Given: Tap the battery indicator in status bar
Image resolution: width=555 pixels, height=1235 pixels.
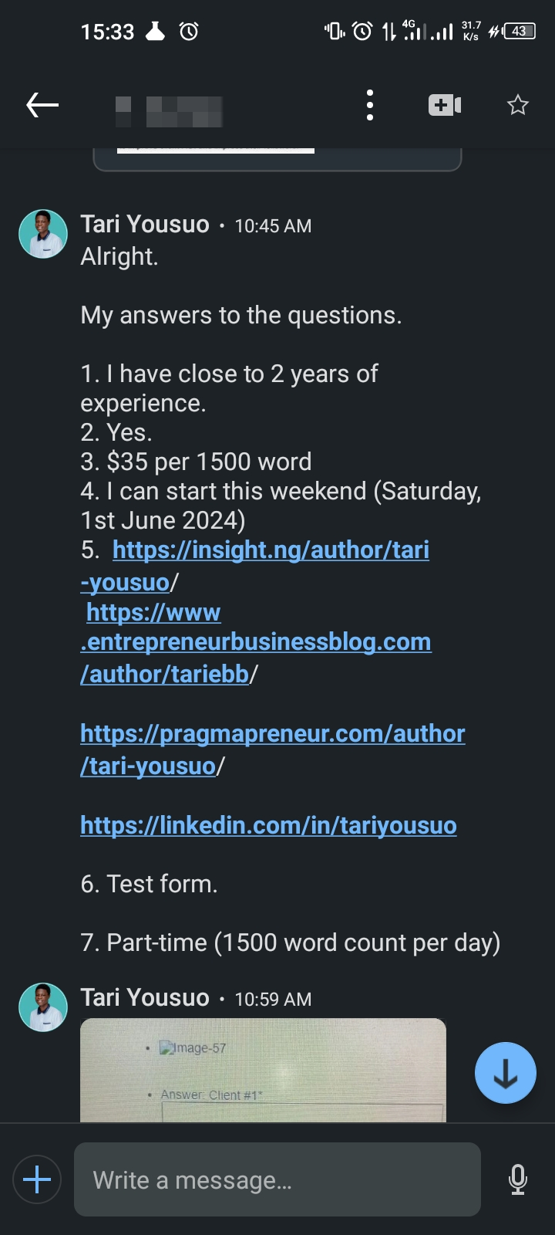Looking at the screenshot, I should tap(519, 32).
